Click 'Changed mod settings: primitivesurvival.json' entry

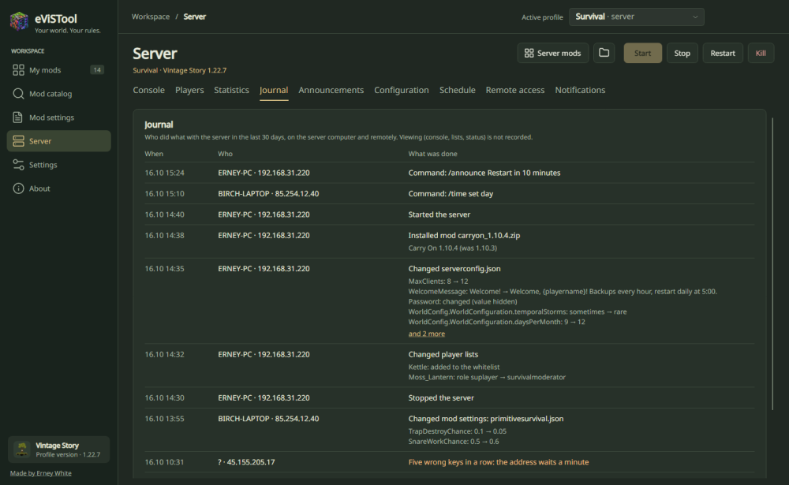485,419
